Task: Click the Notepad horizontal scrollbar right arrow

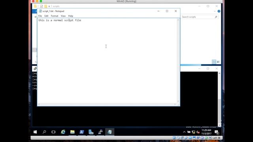Action: tap(175, 104)
